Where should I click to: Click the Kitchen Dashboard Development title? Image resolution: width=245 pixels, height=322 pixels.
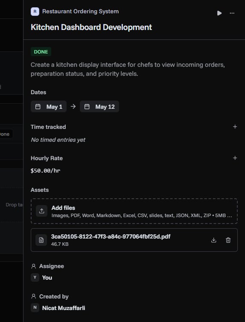91,27
